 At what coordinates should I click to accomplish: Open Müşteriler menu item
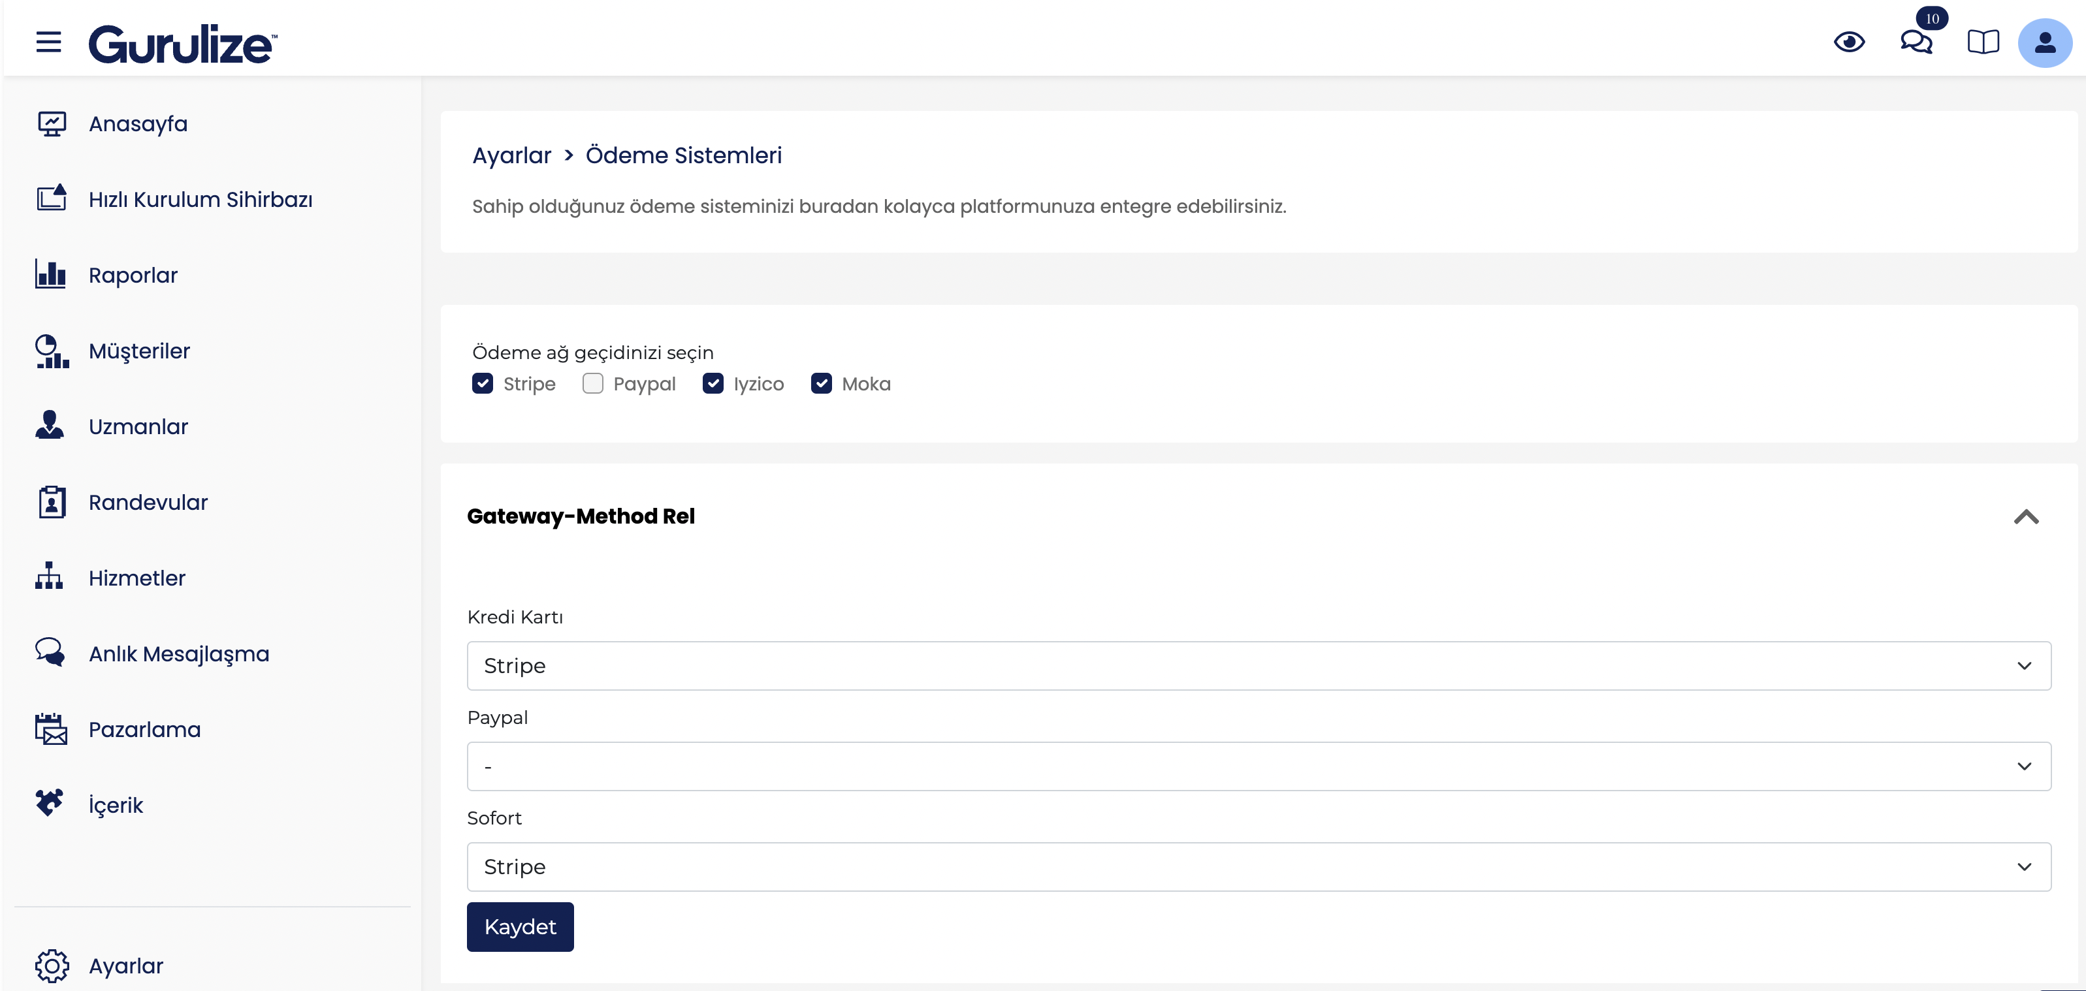pos(139,351)
